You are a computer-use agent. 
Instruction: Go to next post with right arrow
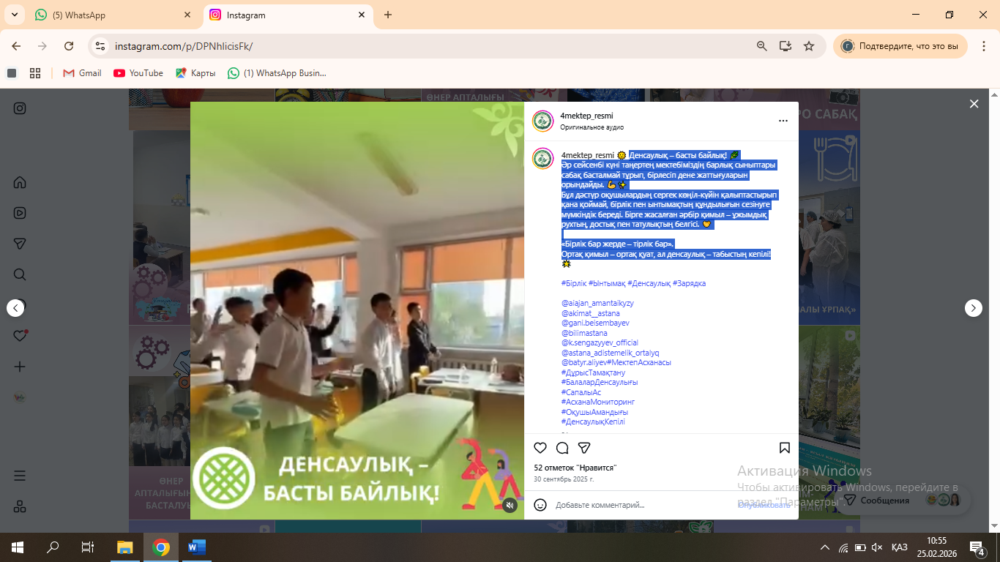tap(973, 308)
